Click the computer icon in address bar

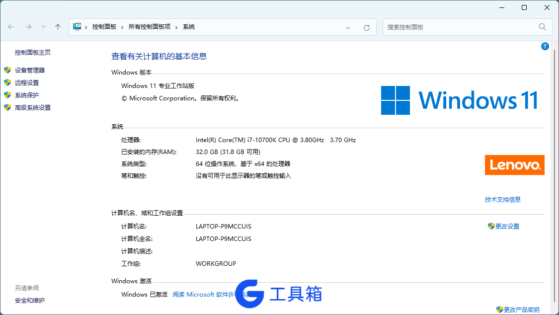click(77, 27)
